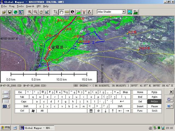Click the zoom in magnifier icon
This screenshot has width=175, height=131.
click(x=30, y=12)
